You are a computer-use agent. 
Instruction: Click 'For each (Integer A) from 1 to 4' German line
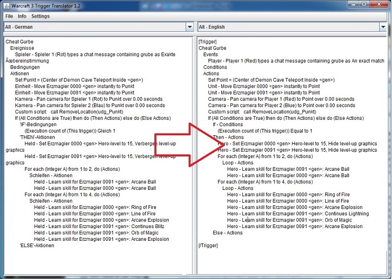(x=72, y=195)
